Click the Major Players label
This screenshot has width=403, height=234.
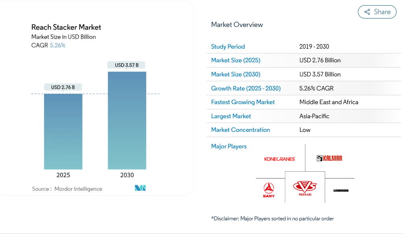[229, 146]
